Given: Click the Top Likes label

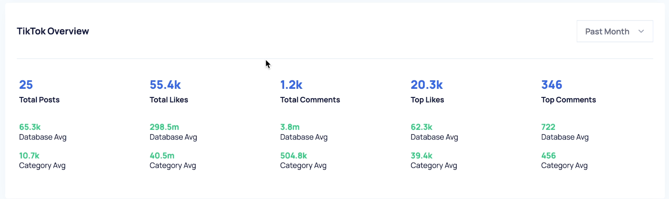Looking at the screenshot, I should tap(427, 100).
